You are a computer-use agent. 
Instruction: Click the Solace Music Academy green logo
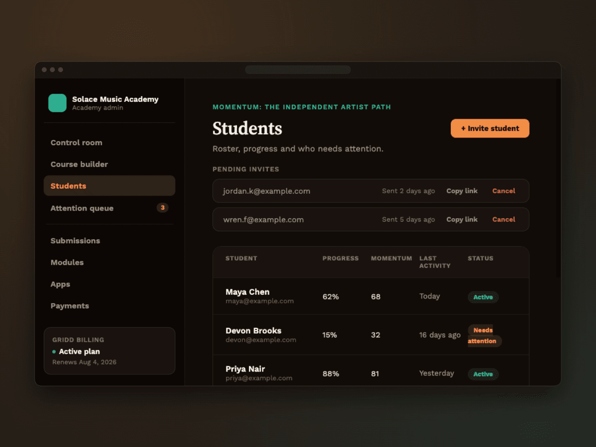[x=57, y=103]
